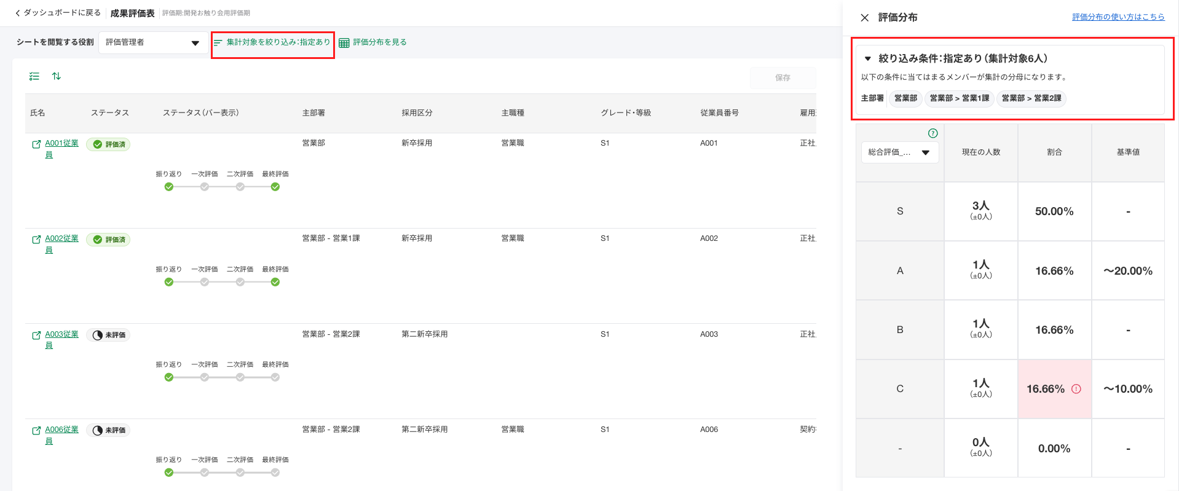Close the 評価分布 panel
1179x491 pixels.
864,18
